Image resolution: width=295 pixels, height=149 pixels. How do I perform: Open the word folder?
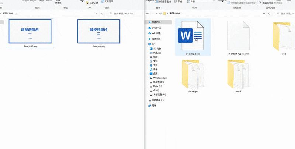pos(238,76)
